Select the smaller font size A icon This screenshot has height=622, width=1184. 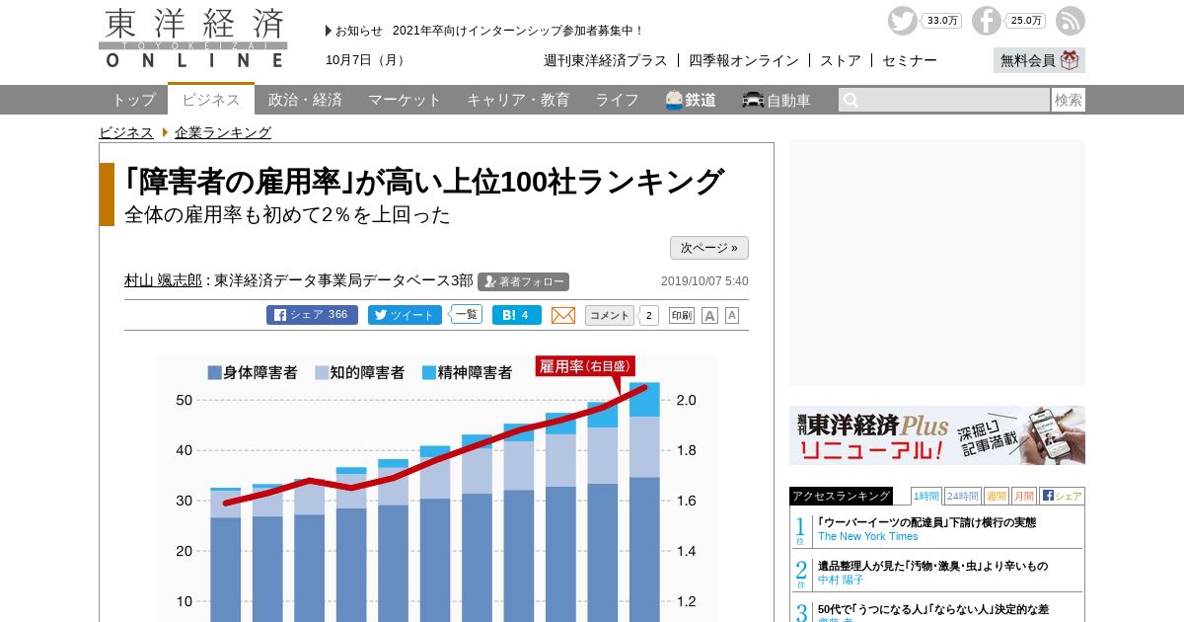coord(732,315)
